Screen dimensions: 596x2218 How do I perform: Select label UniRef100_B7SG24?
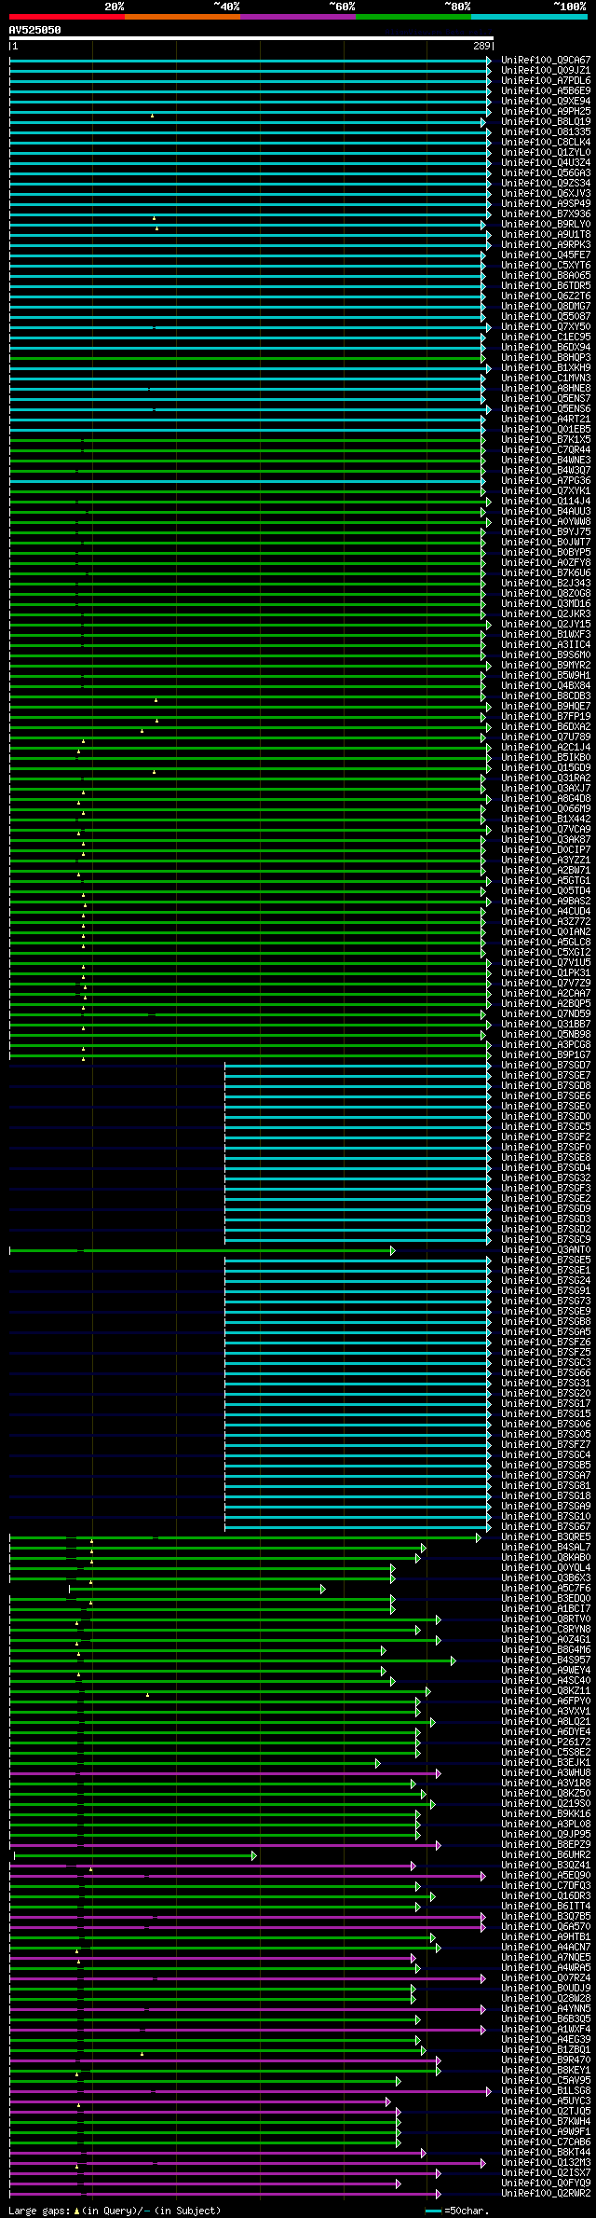click(x=546, y=1281)
